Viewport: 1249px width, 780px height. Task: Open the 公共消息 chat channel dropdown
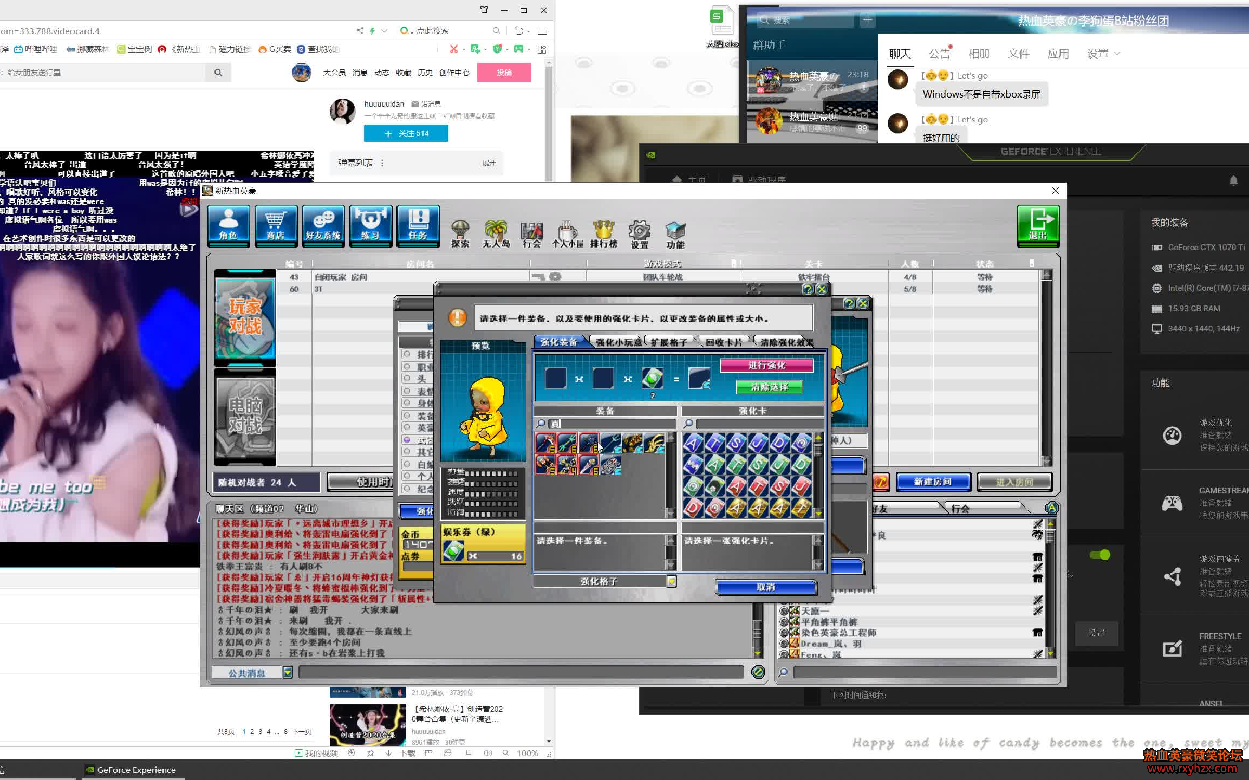[288, 672]
